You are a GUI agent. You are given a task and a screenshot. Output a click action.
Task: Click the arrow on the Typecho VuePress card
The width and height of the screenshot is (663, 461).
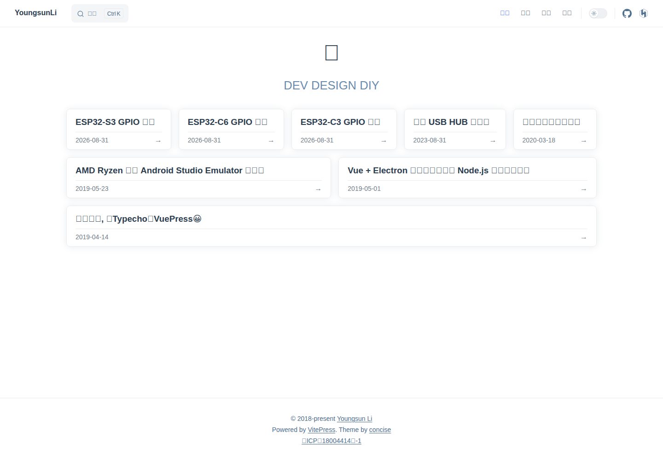tap(584, 237)
